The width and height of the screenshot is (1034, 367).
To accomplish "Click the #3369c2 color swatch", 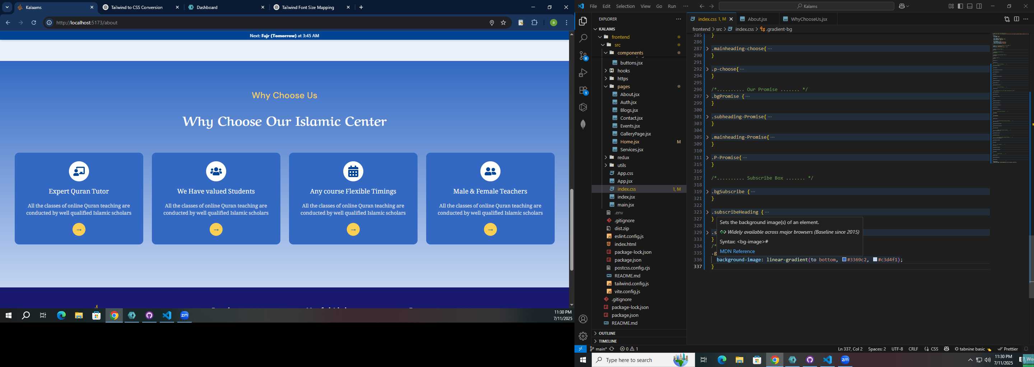I will click(x=844, y=259).
